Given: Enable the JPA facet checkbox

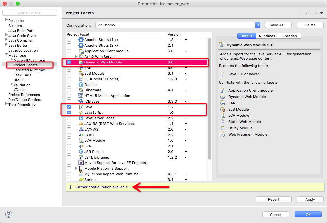Looking at the screenshot, I should coord(69,146).
